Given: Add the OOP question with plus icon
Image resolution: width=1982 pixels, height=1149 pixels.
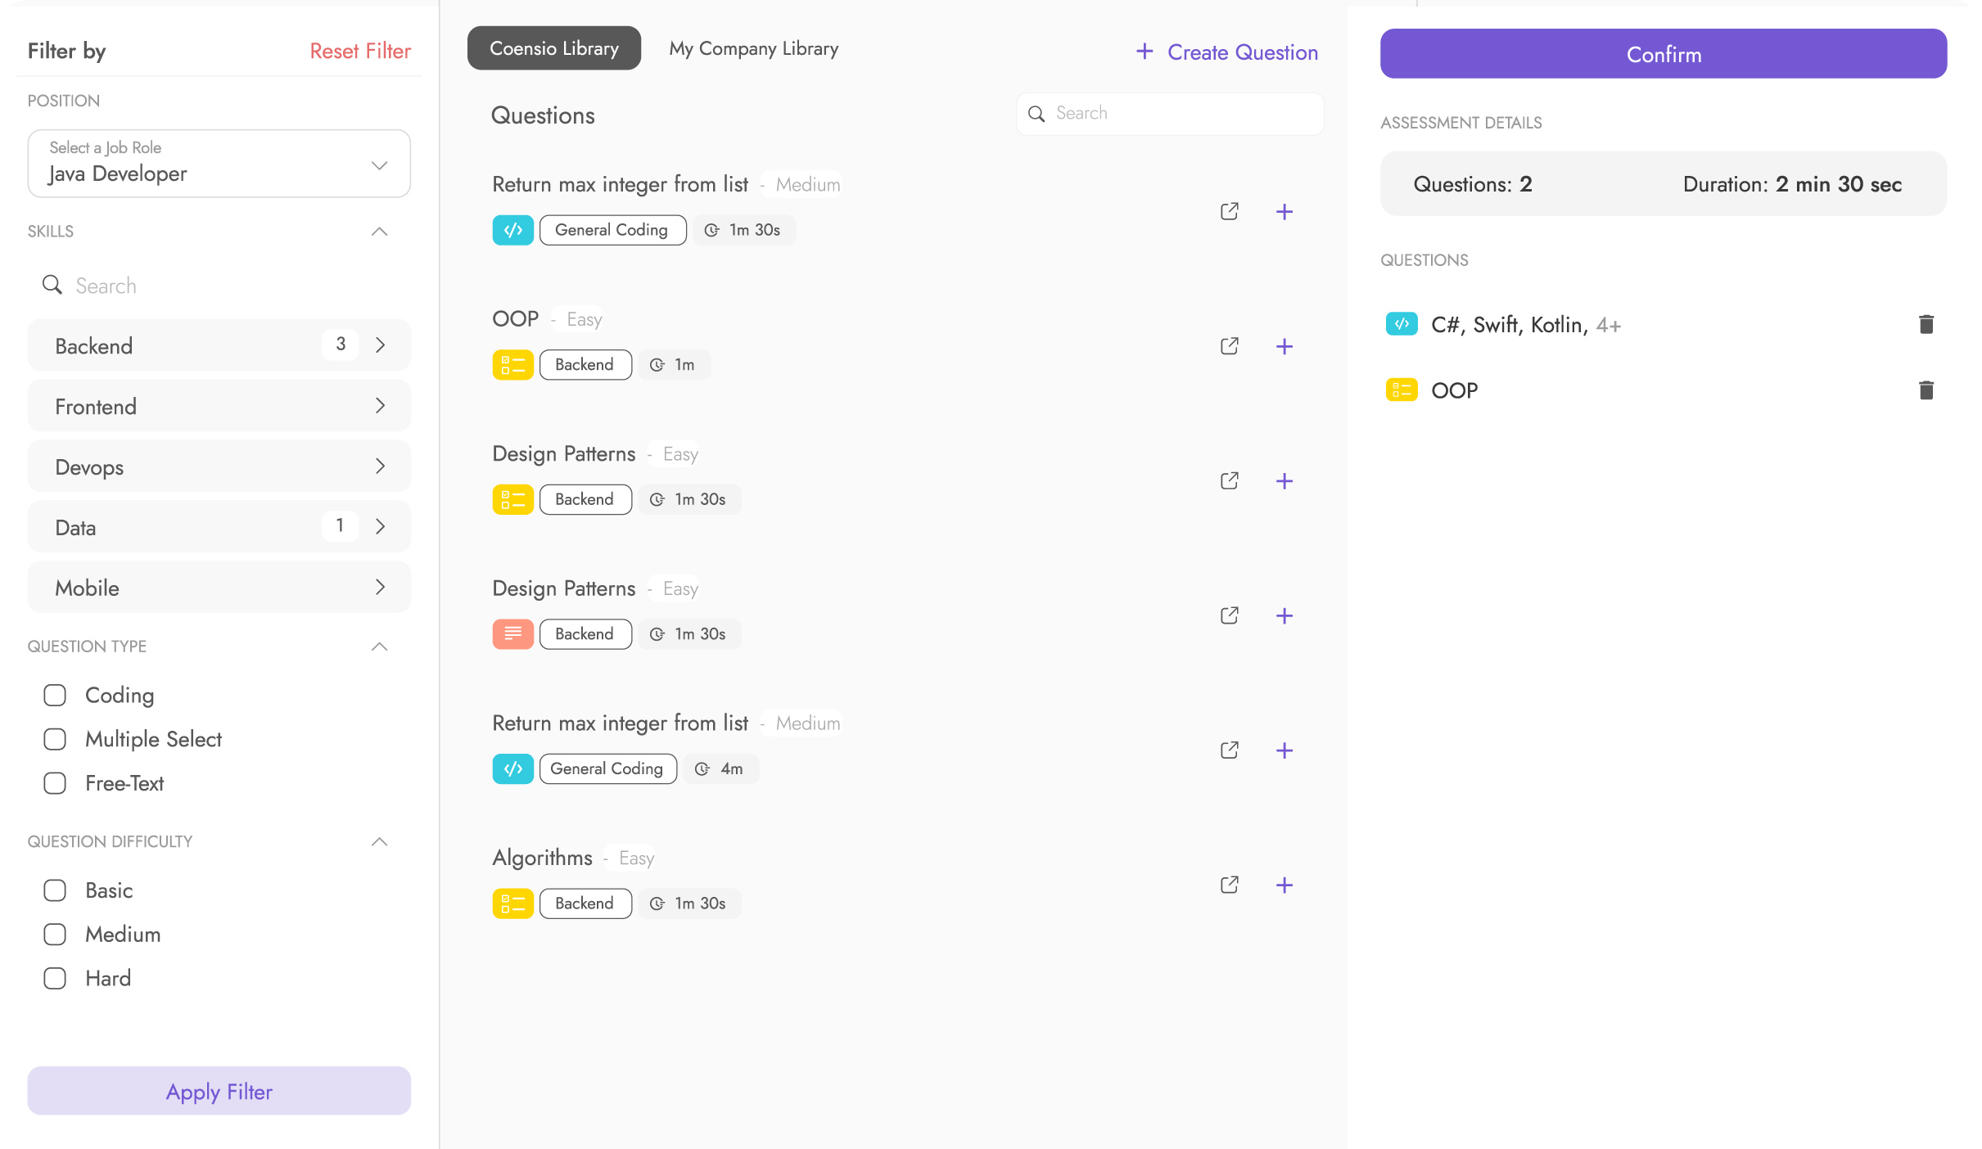Looking at the screenshot, I should coord(1284,346).
